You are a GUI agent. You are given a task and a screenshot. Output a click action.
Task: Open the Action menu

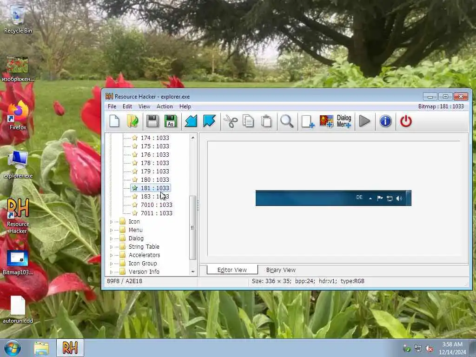coord(165,106)
